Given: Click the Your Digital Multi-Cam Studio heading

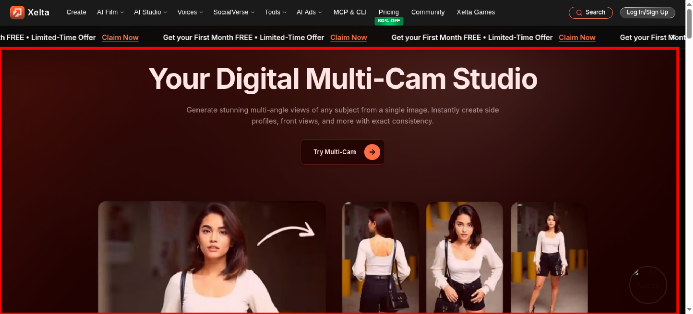Looking at the screenshot, I should click(x=343, y=79).
